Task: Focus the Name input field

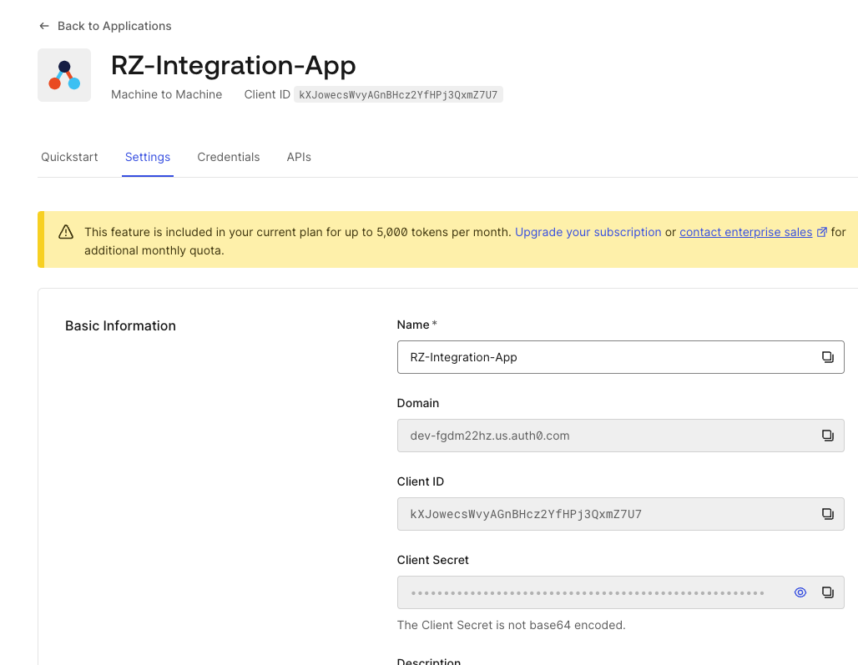Action: coord(601,357)
